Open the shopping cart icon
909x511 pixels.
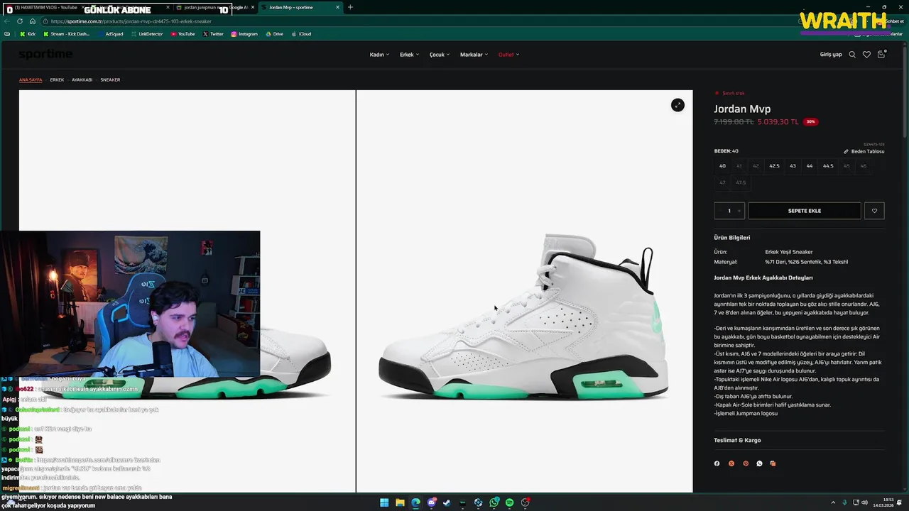881,55
